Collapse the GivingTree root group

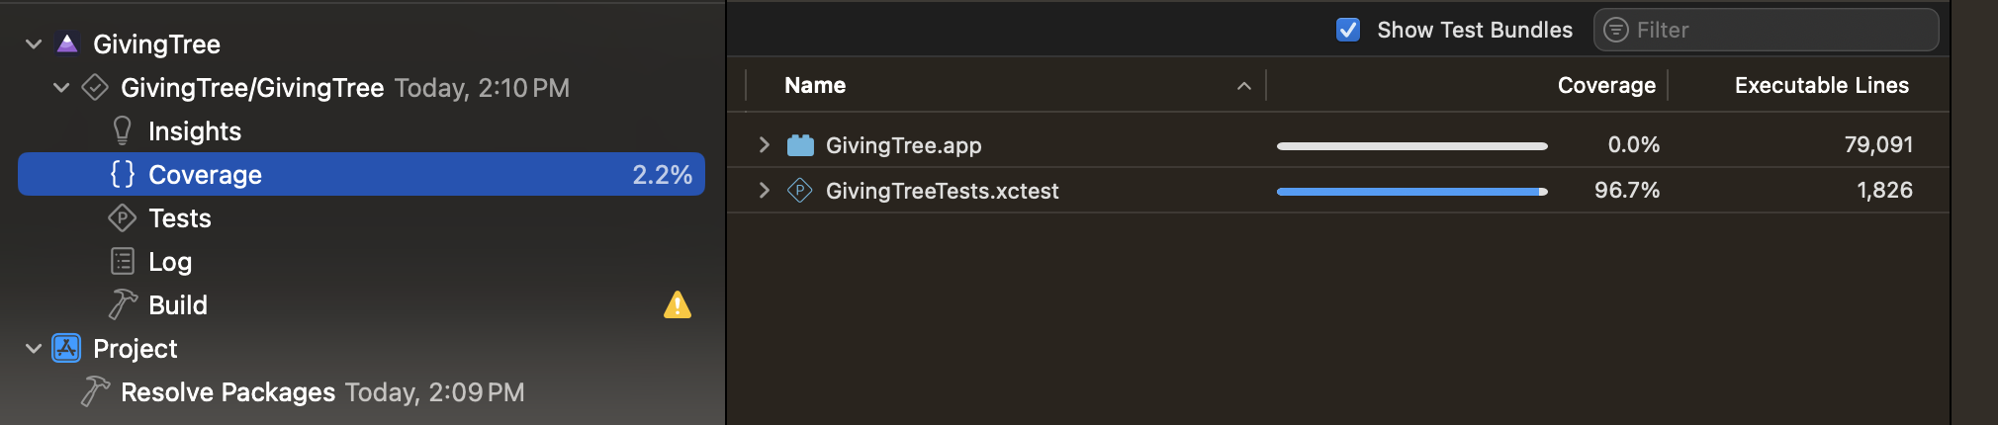pyautogui.click(x=34, y=44)
